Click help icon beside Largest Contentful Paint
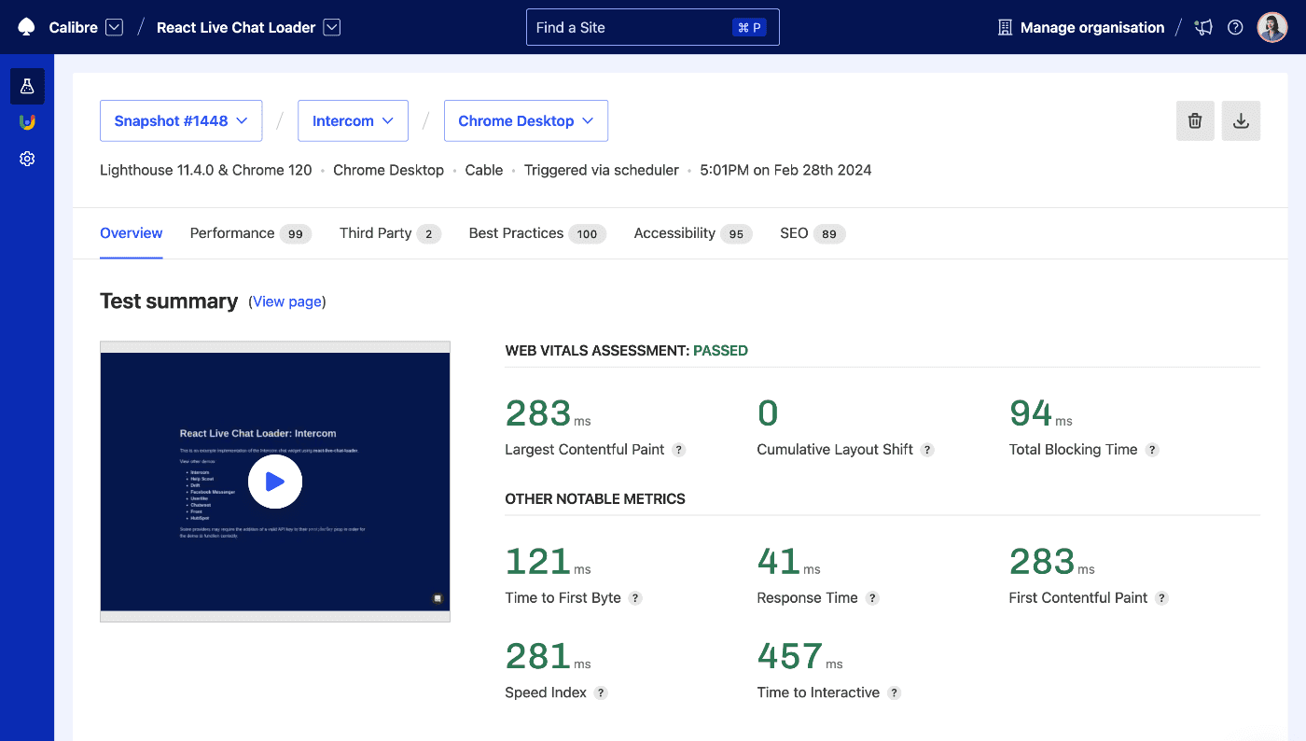Viewport: 1306px width, 741px height. [x=679, y=450]
